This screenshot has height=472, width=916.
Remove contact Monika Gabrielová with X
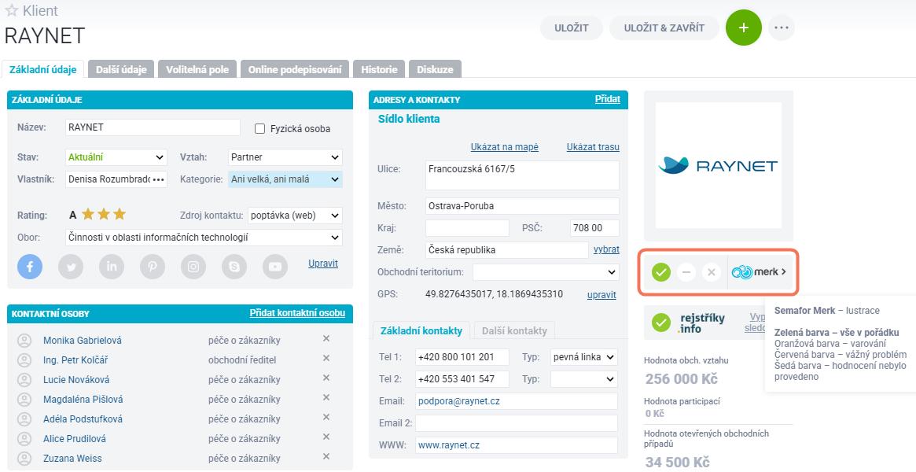[x=326, y=339]
